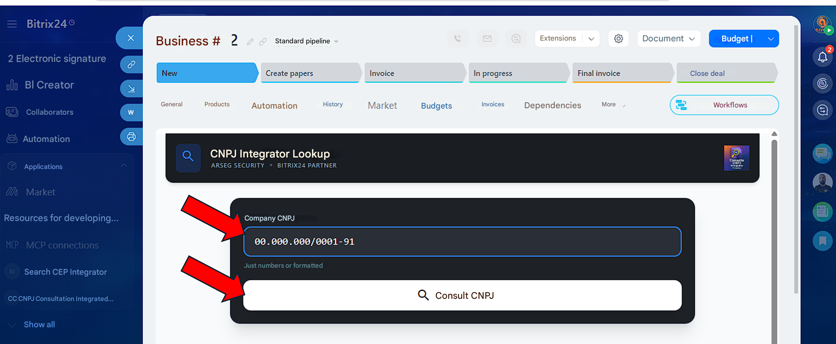Screen dimensions: 836x344
Task: Click the Company CNPJ input field
Action: (462, 242)
